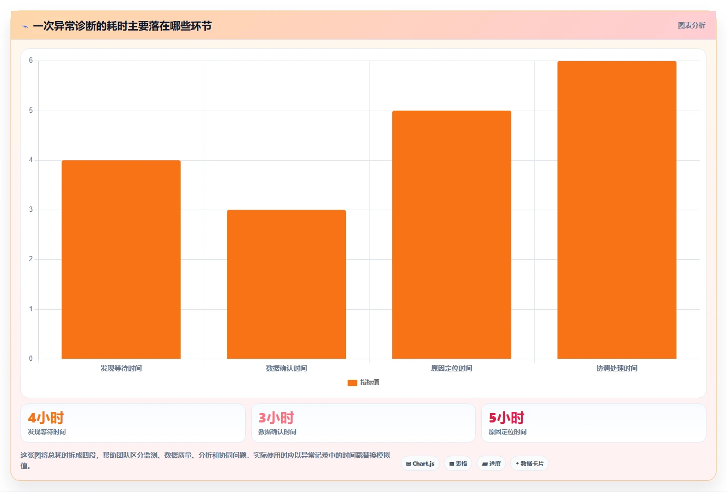Click the chart title 一次异常诊断的耗时主要落在哪些环节
This screenshot has height=492, width=727.
pos(122,26)
